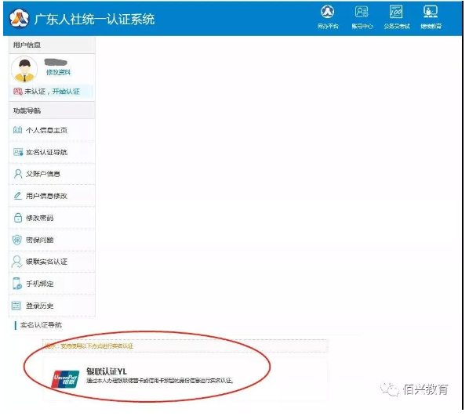
Task: Open 修改密码 menu label
Action: [39, 218]
